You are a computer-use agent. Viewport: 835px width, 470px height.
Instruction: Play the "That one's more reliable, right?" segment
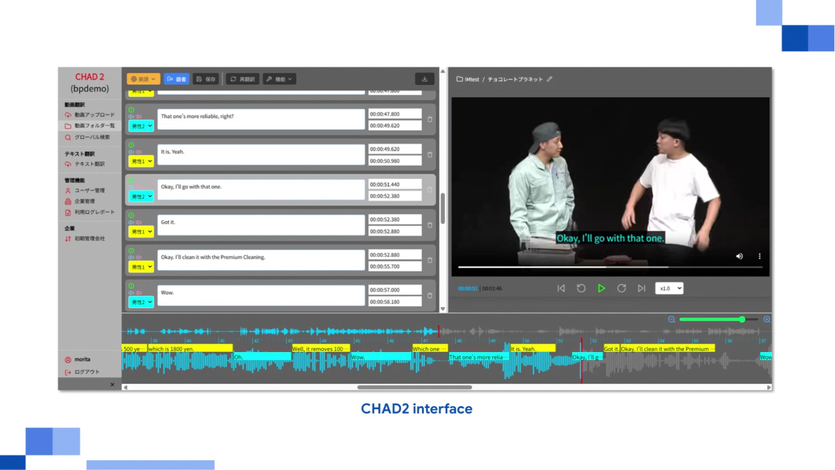point(131,110)
